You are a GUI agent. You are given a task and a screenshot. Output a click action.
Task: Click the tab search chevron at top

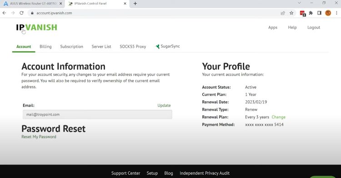[x=299, y=3]
